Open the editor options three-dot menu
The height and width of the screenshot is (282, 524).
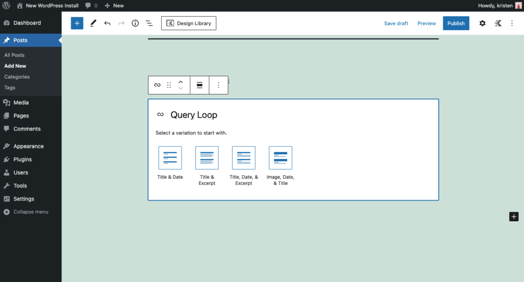tap(512, 24)
